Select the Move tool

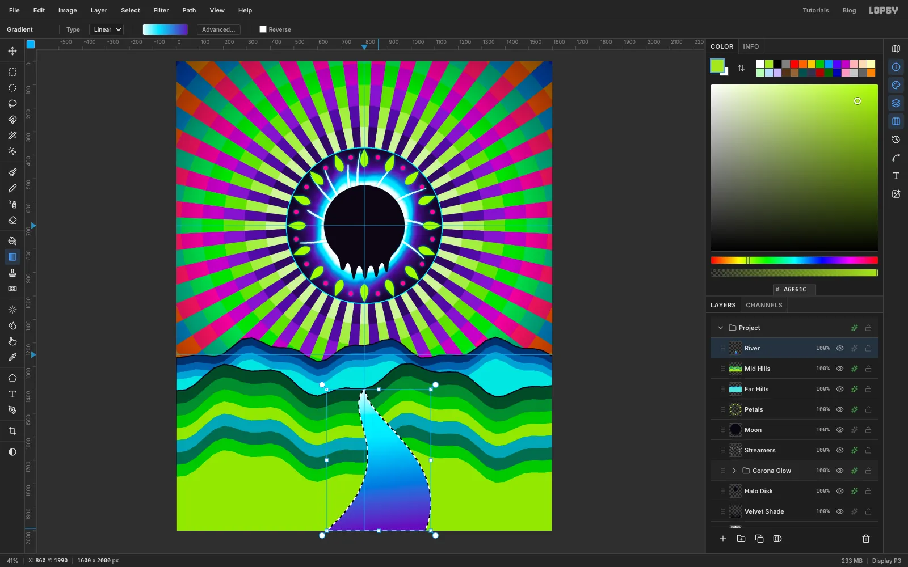[x=12, y=51]
